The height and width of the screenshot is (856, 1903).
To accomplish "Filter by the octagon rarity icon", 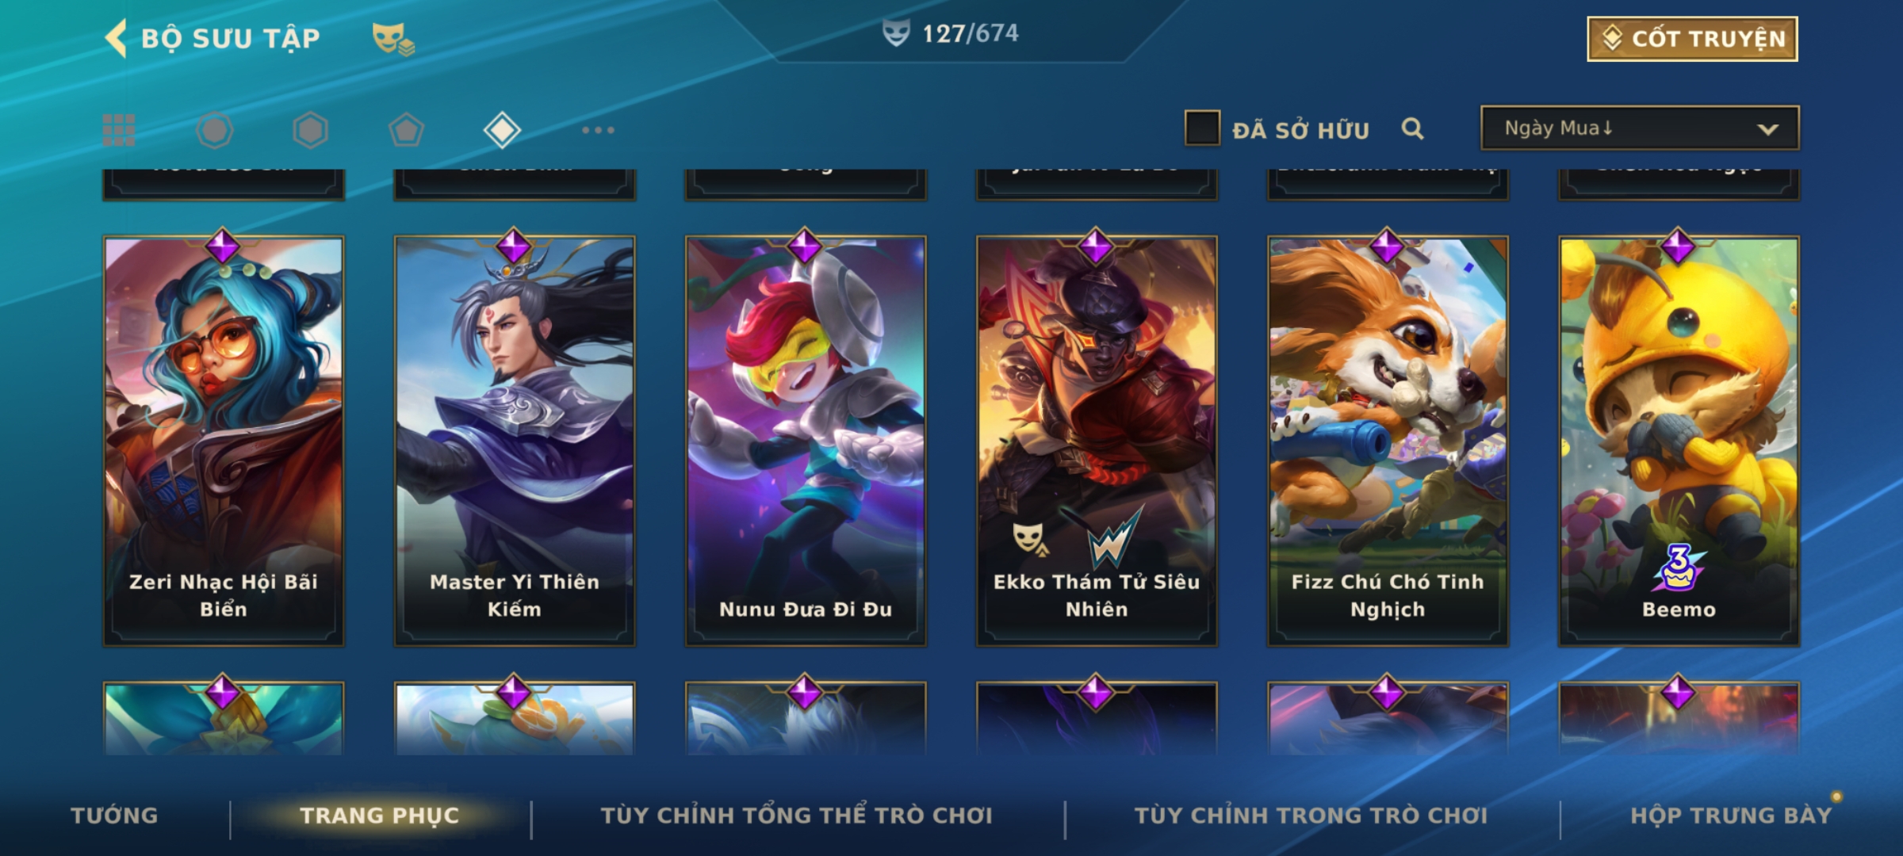I will (x=214, y=130).
